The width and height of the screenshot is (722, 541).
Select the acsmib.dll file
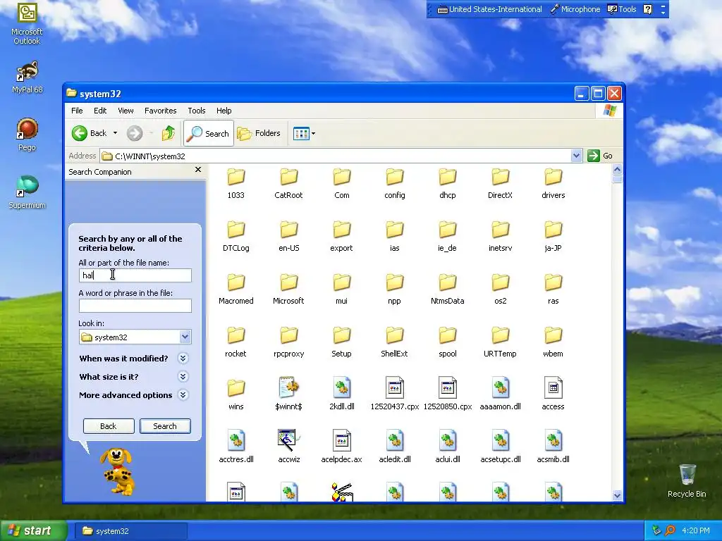(x=553, y=446)
